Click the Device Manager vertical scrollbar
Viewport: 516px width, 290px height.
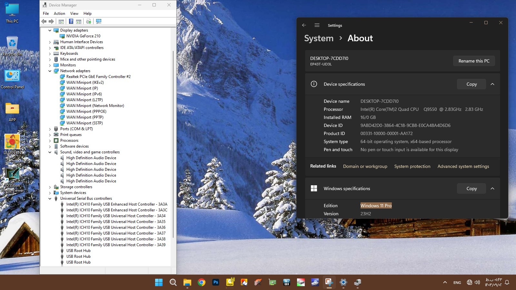pyautogui.click(x=174, y=145)
